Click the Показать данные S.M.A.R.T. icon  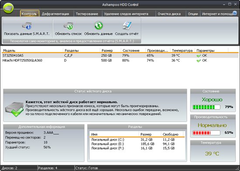click(27, 26)
